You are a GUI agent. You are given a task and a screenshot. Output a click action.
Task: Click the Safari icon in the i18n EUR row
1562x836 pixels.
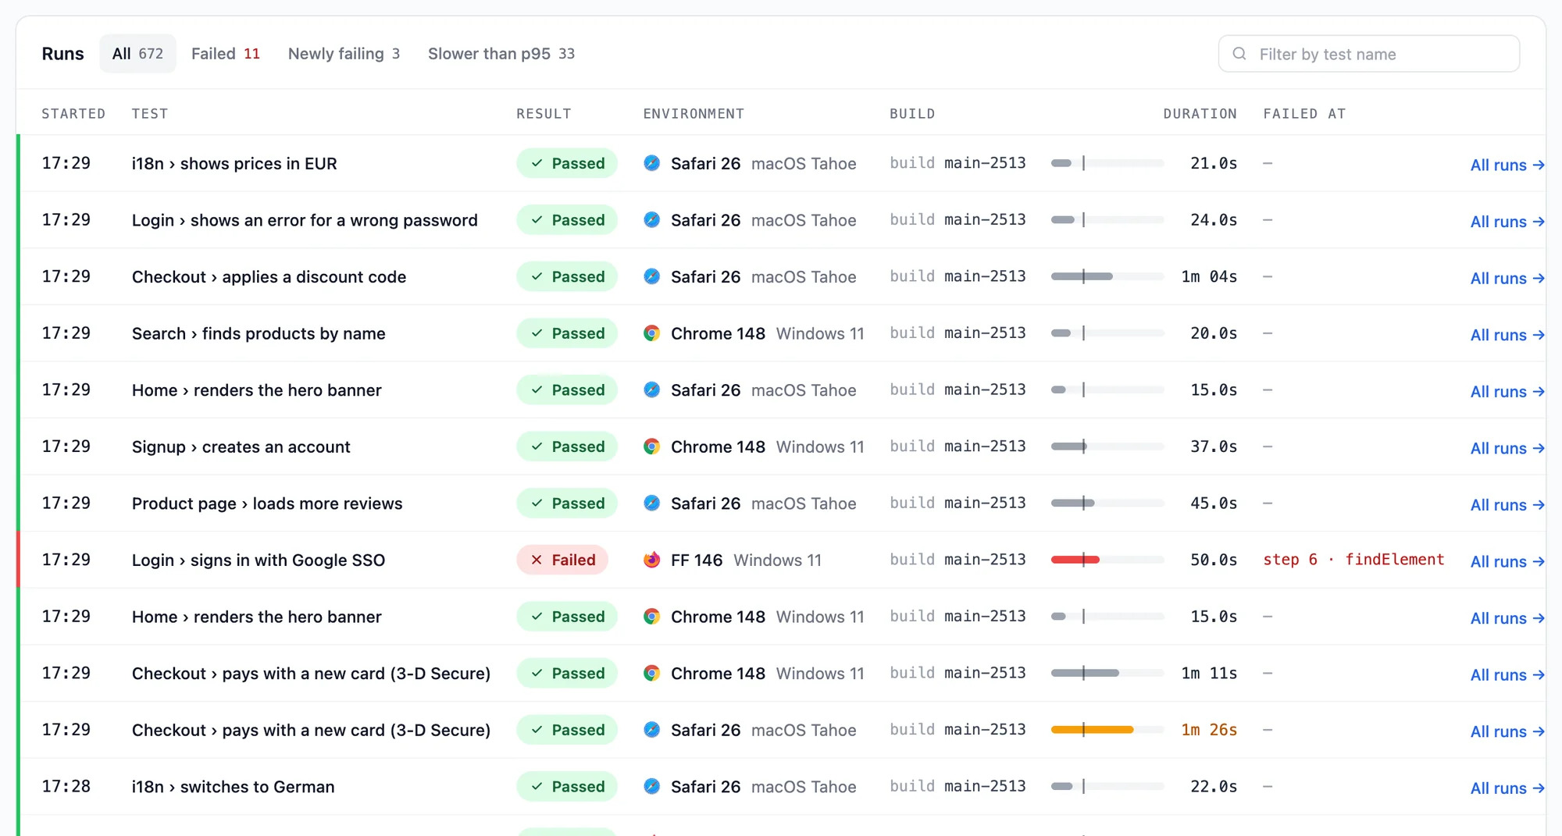point(652,163)
